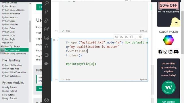The width and height of the screenshot is (184, 103).
Task: Open Python Inheritance link
Action: (x=11, y=14)
